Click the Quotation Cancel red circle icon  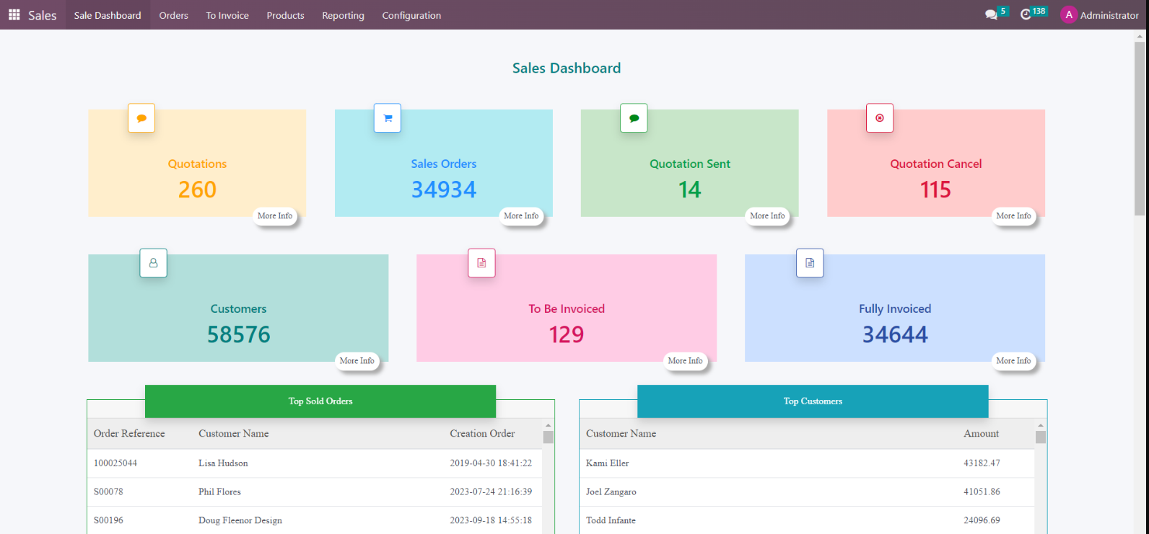click(880, 118)
